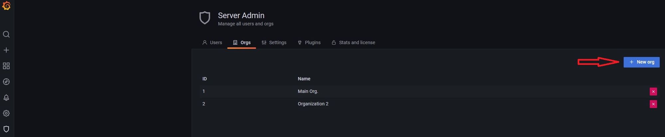Click ID 1 in the orgs table
The image size is (665, 137).
pos(203,91)
